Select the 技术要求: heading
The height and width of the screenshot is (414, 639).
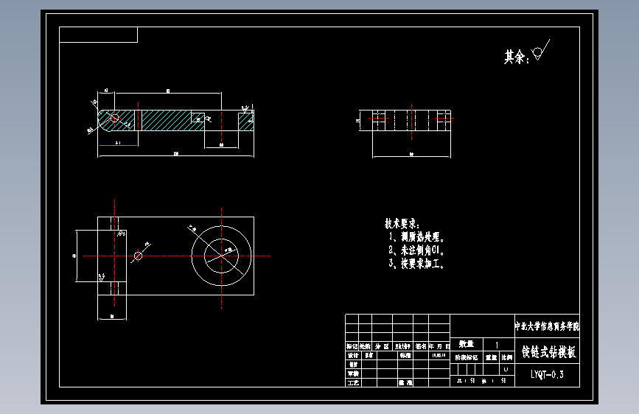402,223
